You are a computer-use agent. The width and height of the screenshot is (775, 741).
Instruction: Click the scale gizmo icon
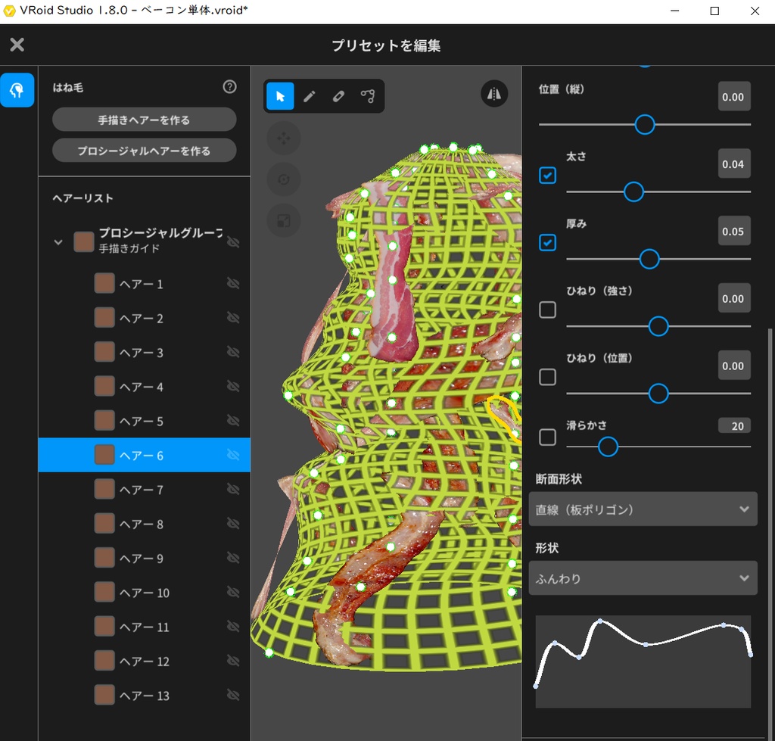[x=284, y=220]
